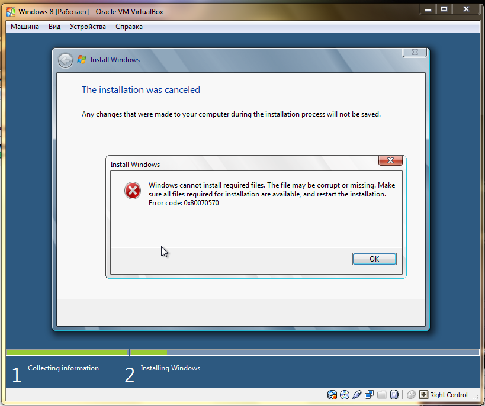Open the Вид menu

pos(54,27)
